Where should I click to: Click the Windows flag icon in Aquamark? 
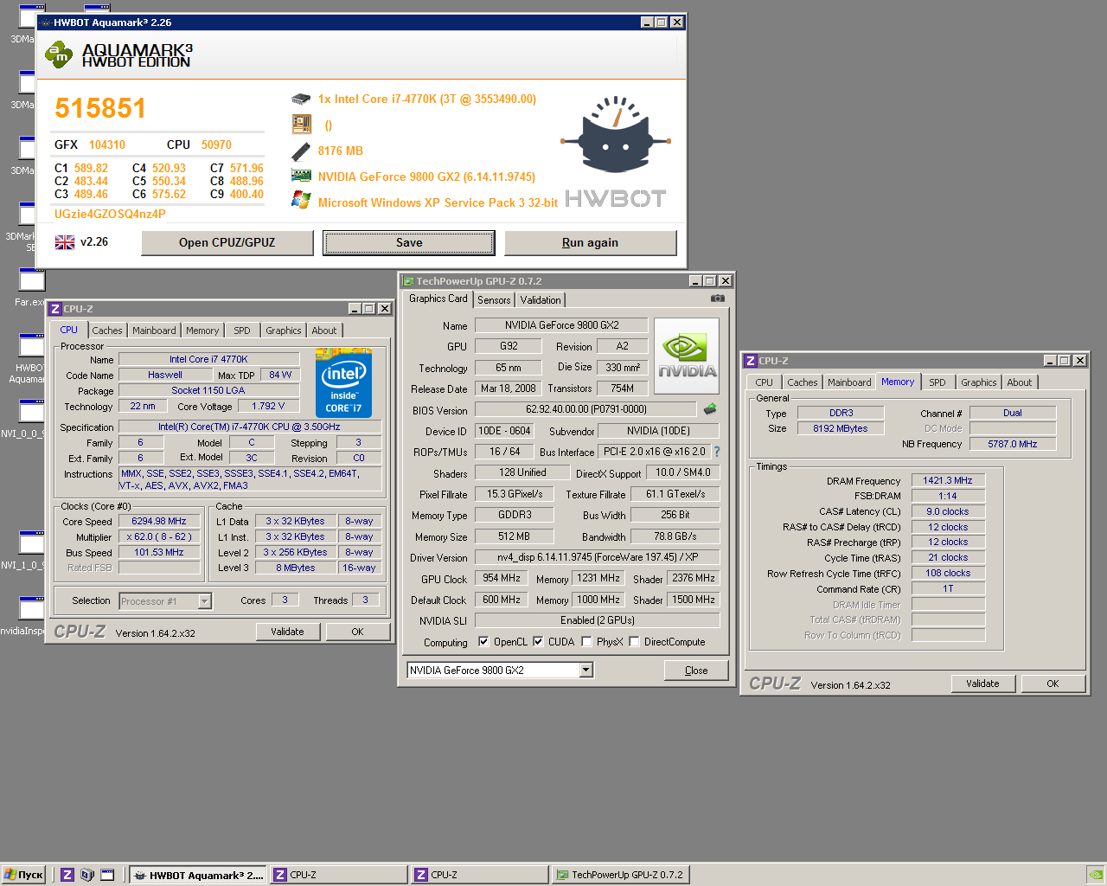click(x=301, y=201)
